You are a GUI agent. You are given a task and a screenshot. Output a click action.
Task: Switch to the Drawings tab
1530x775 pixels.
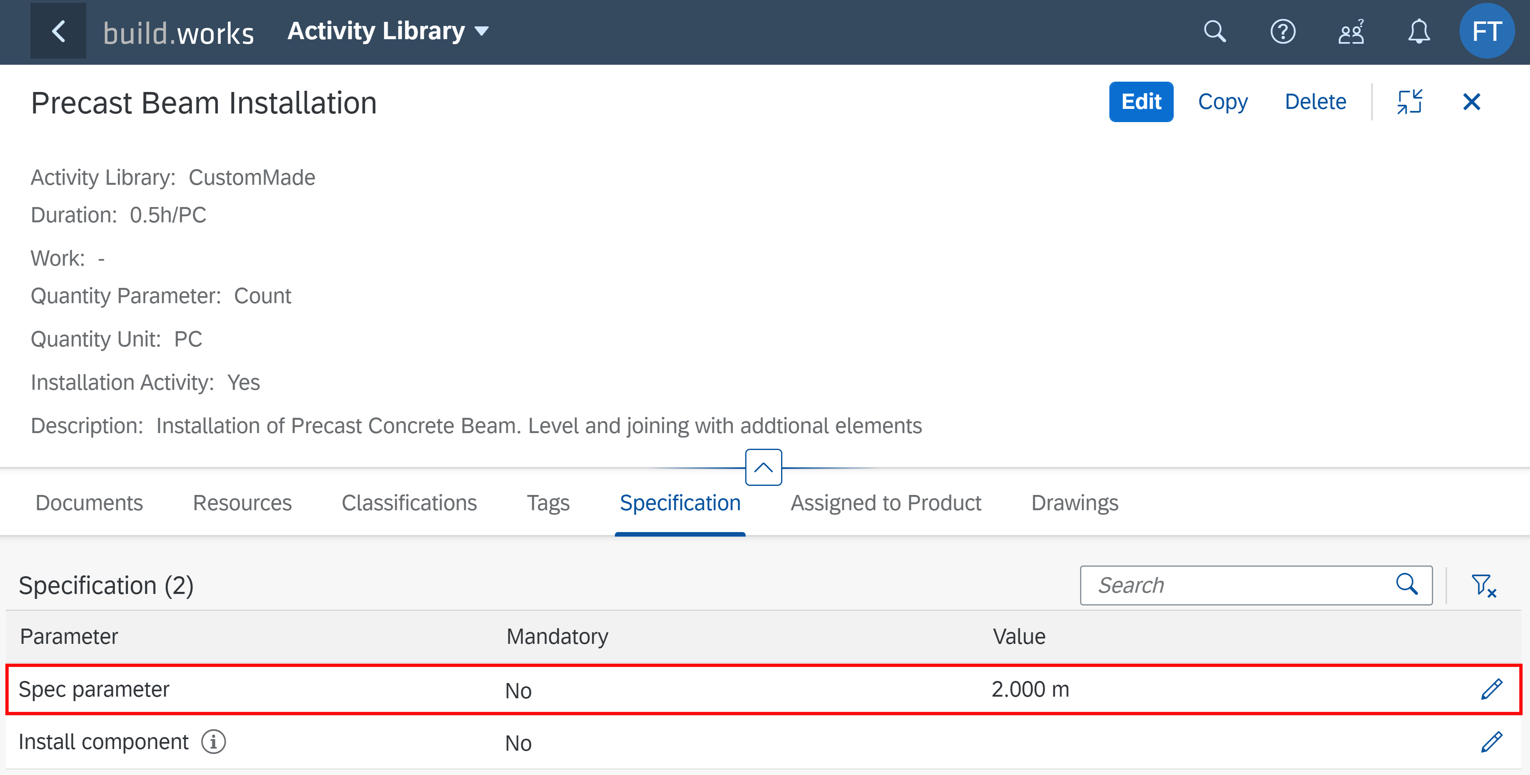click(1074, 503)
